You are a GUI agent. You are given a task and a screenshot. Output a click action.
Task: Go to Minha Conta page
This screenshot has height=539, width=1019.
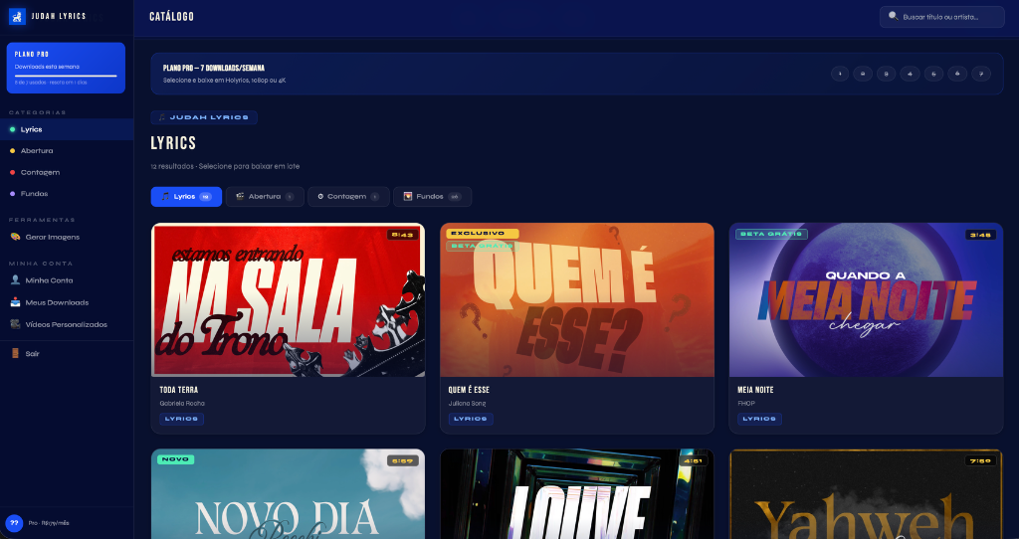click(x=67, y=280)
